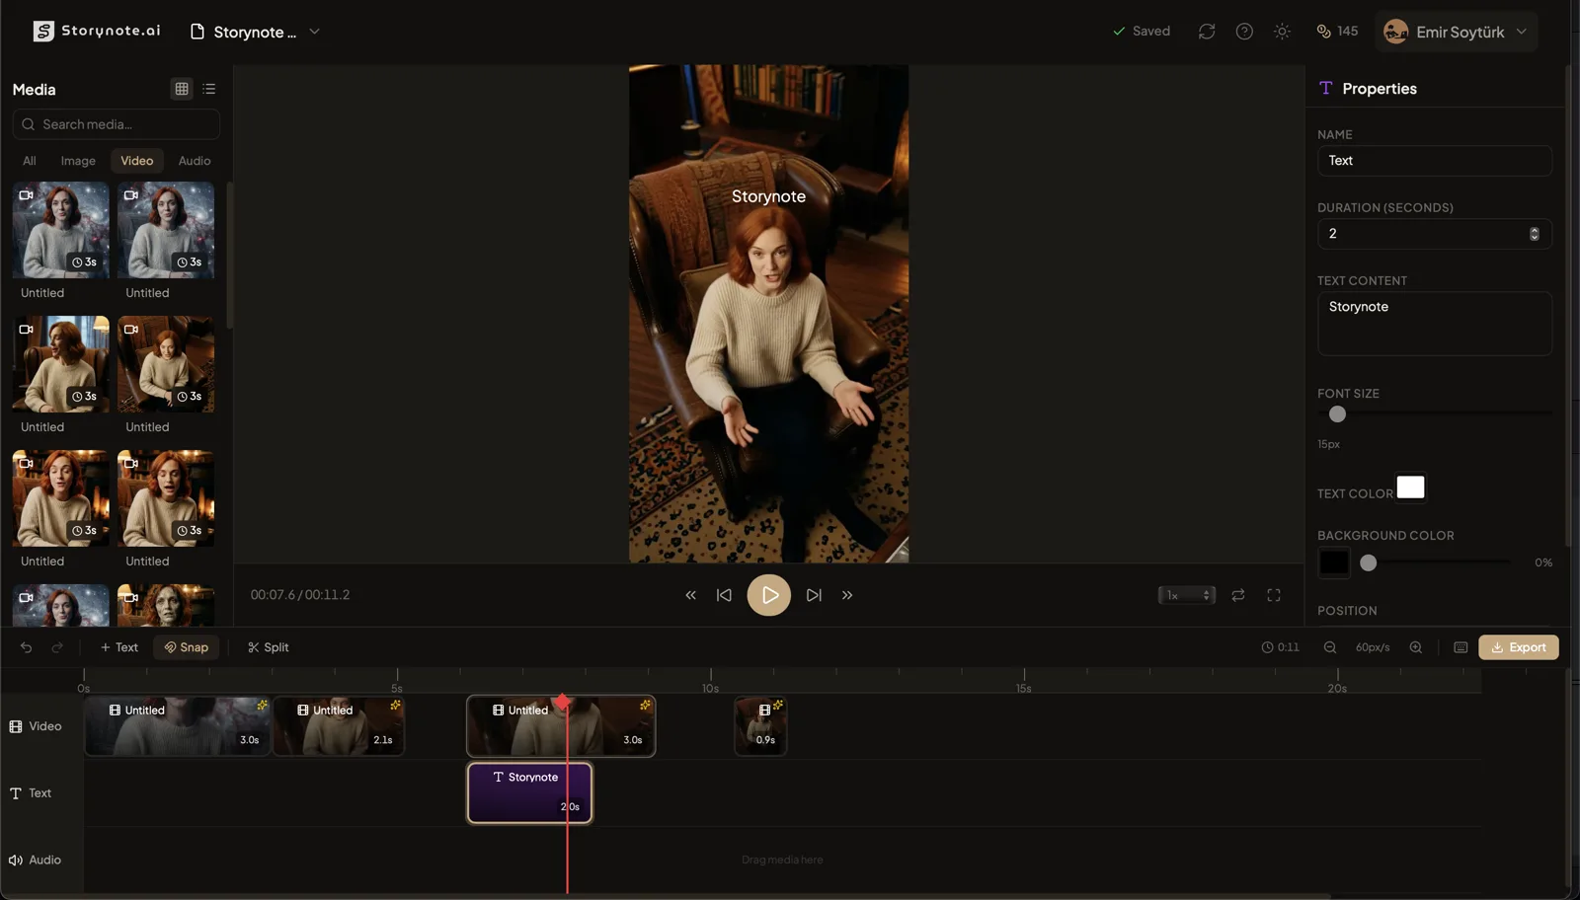Open help with the question mark icon
The height and width of the screenshot is (900, 1580).
click(1243, 31)
